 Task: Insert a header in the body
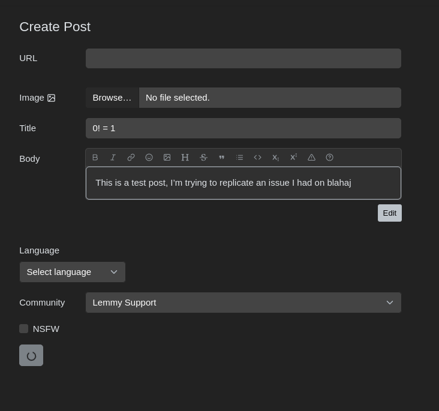click(185, 158)
